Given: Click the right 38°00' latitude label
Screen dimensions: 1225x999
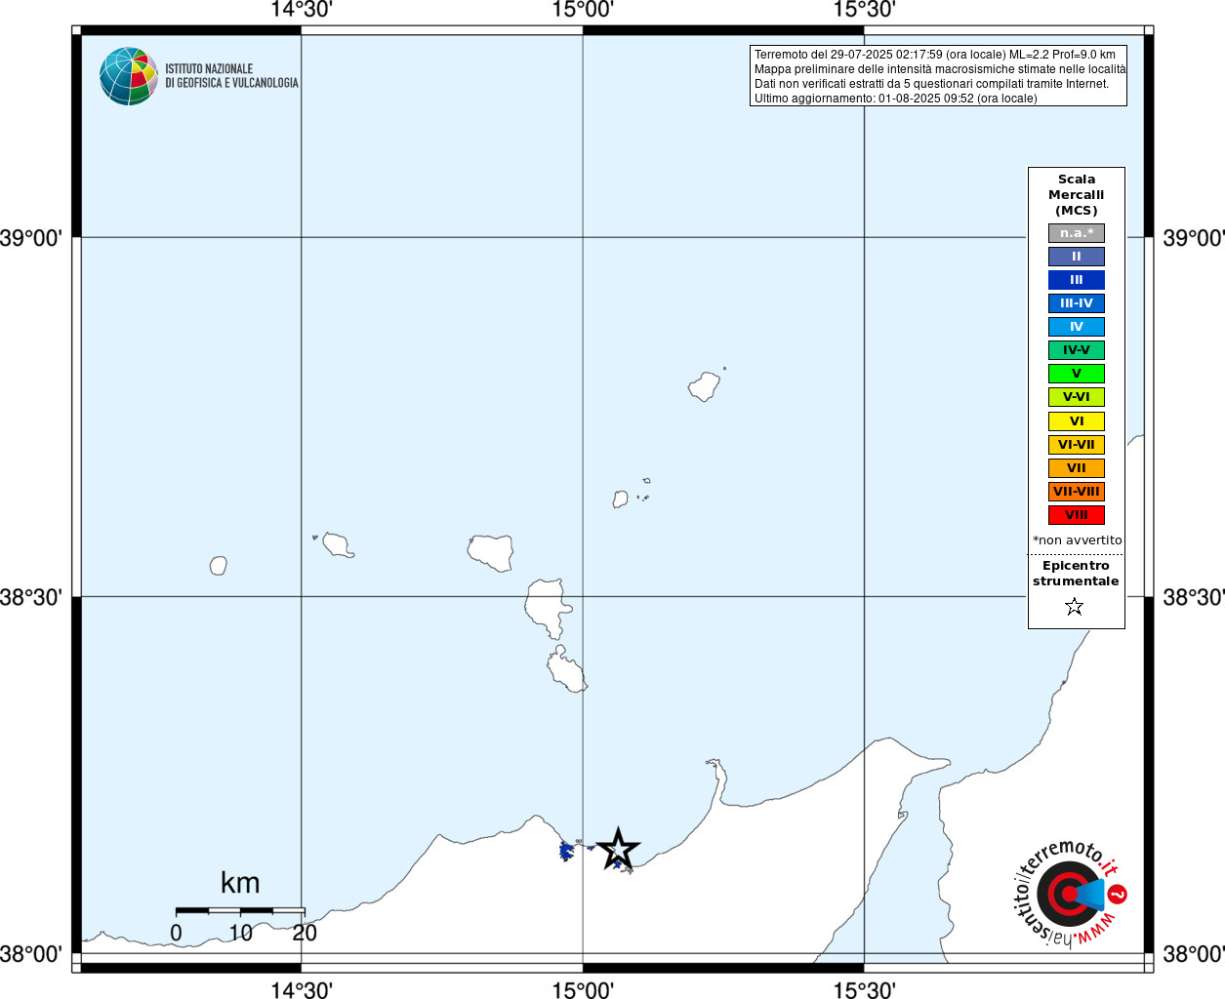Looking at the screenshot, I should click(1193, 954).
